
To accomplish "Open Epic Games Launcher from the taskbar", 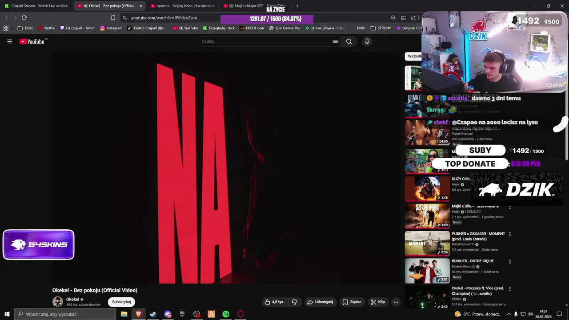I will point(182,314).
